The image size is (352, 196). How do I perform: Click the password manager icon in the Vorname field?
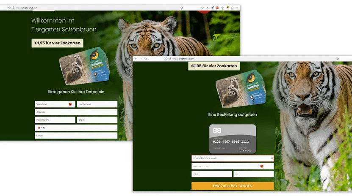pos(70,104)
